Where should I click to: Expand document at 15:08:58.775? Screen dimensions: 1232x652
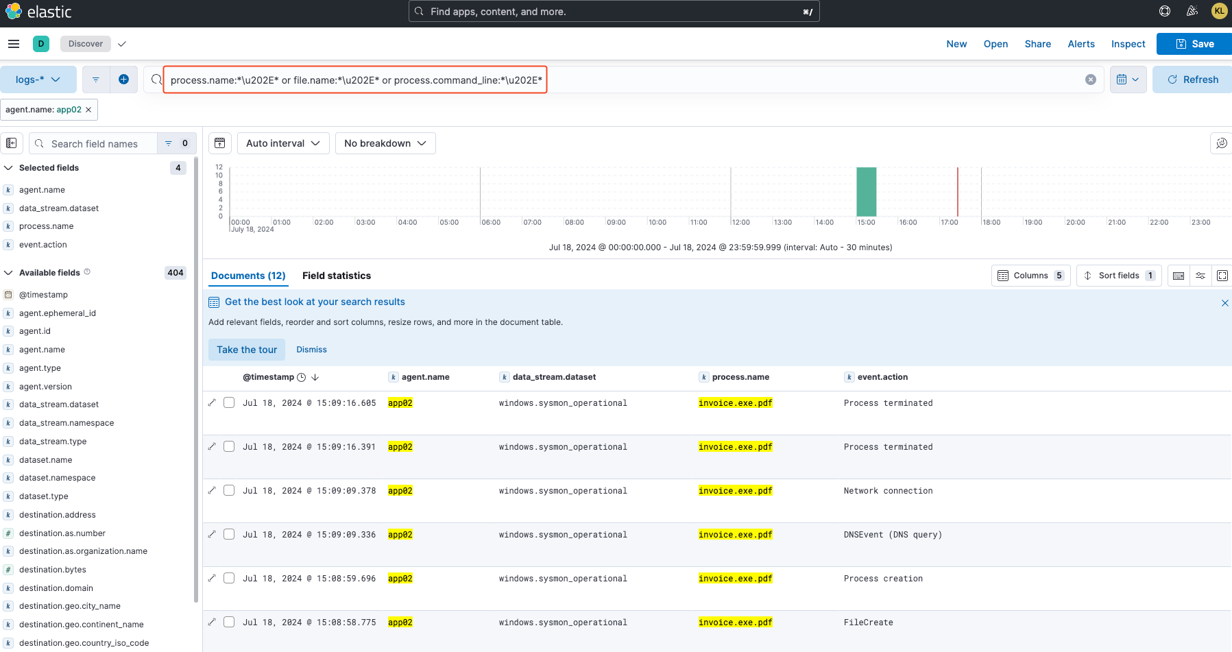[212, 622]
